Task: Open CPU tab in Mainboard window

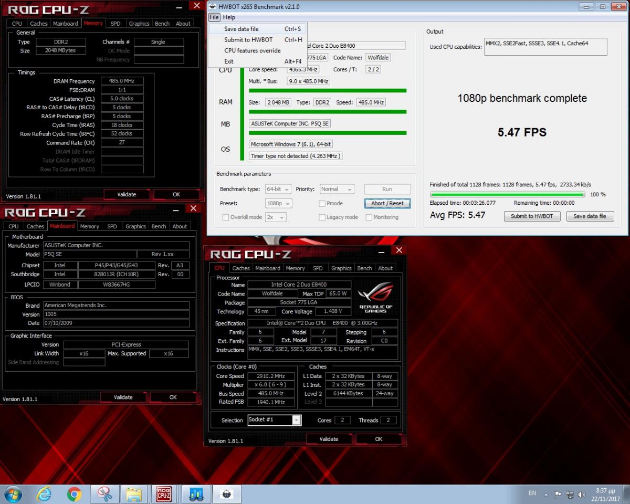Action: 14,227
